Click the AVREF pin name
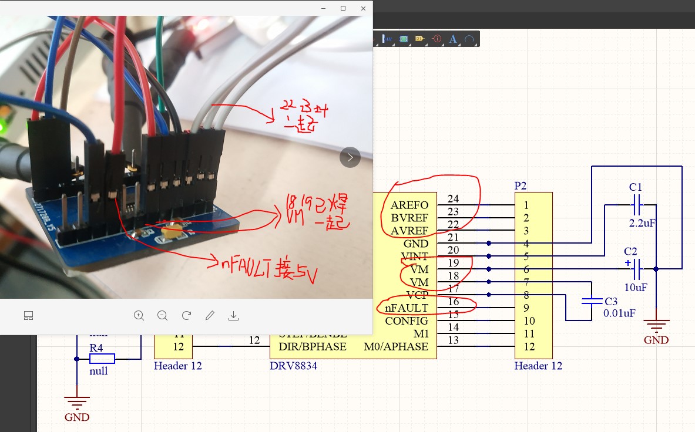This screenshot has width=695, height=432. coord(409,231)
